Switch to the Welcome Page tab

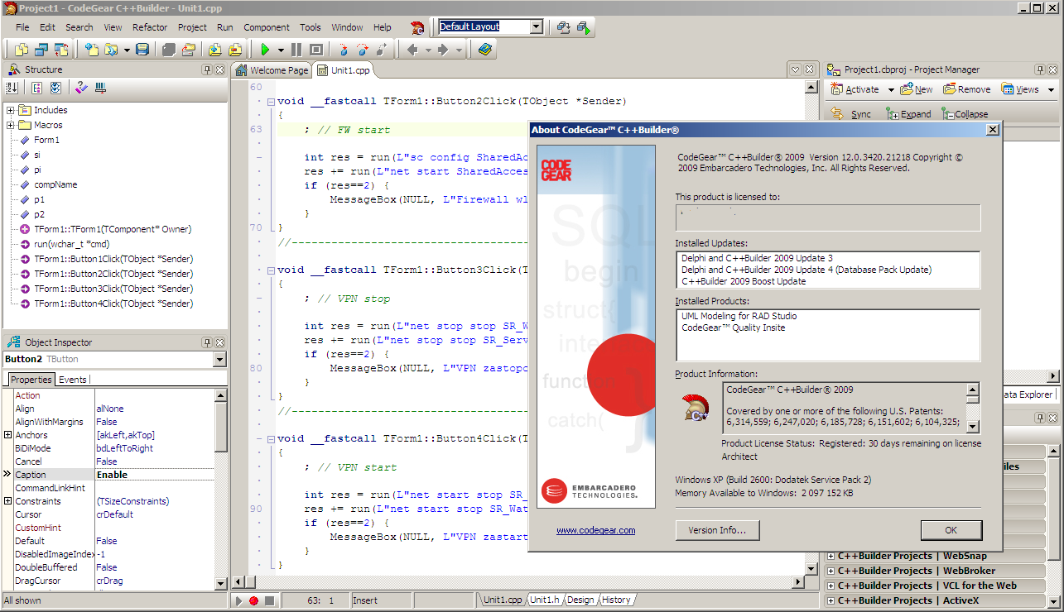[x=272, y=70]
